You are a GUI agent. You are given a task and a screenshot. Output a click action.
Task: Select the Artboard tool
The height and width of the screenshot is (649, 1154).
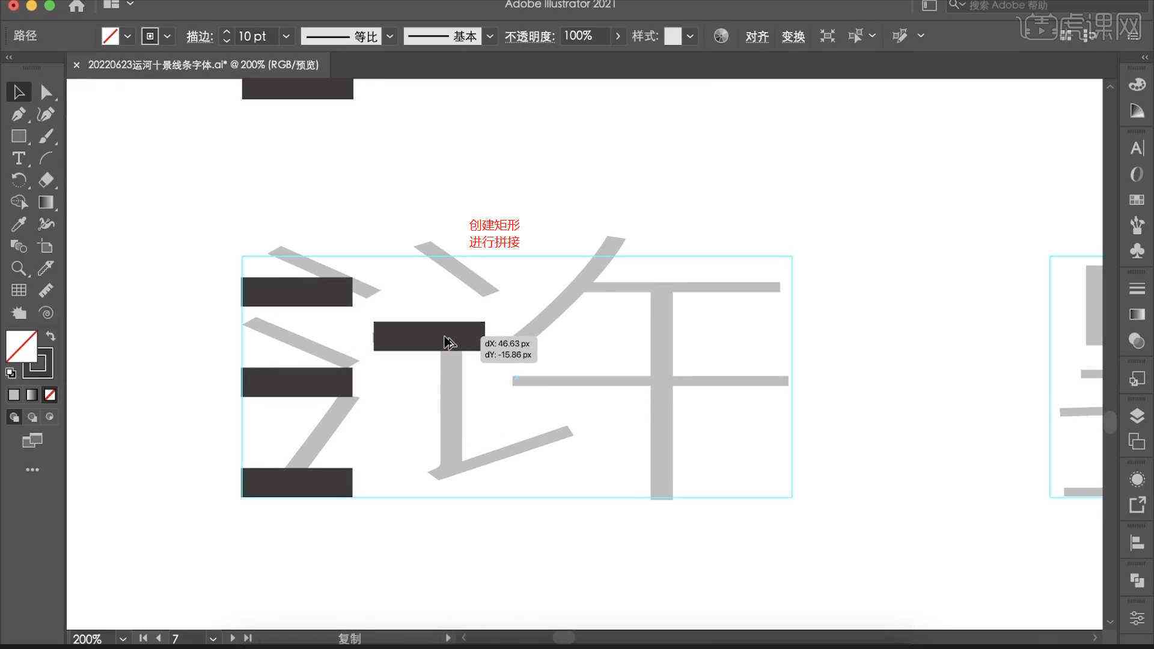point(46,246)
